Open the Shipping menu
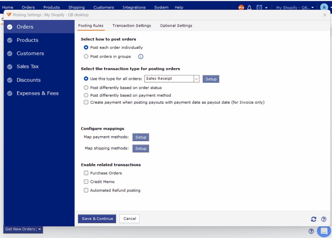This screenshot has width=332, height=238. [76, 7]
